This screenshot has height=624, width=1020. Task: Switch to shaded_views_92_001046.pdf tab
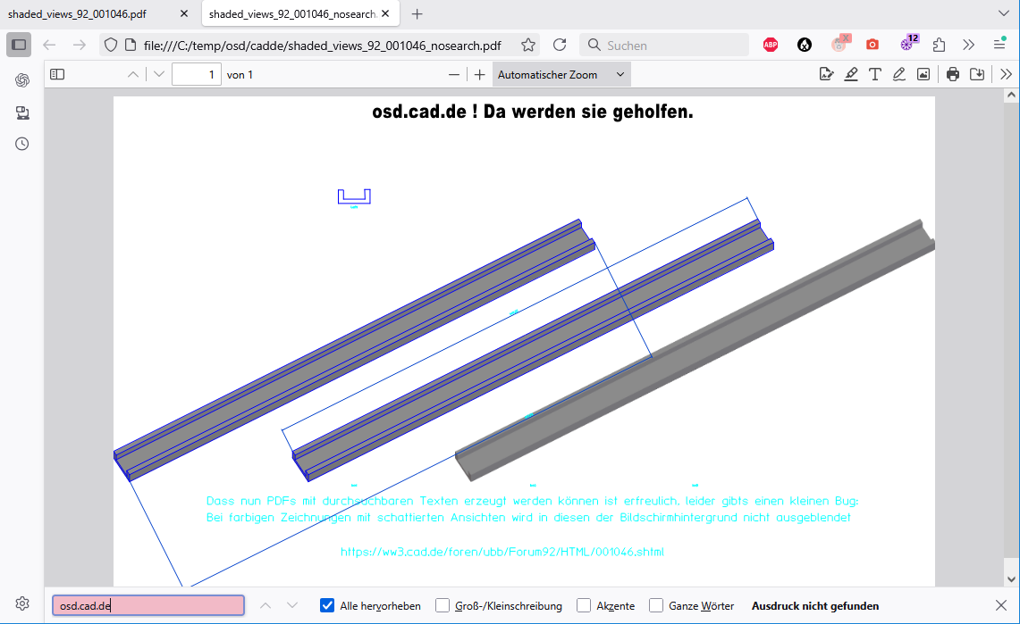tap(78, 13)
